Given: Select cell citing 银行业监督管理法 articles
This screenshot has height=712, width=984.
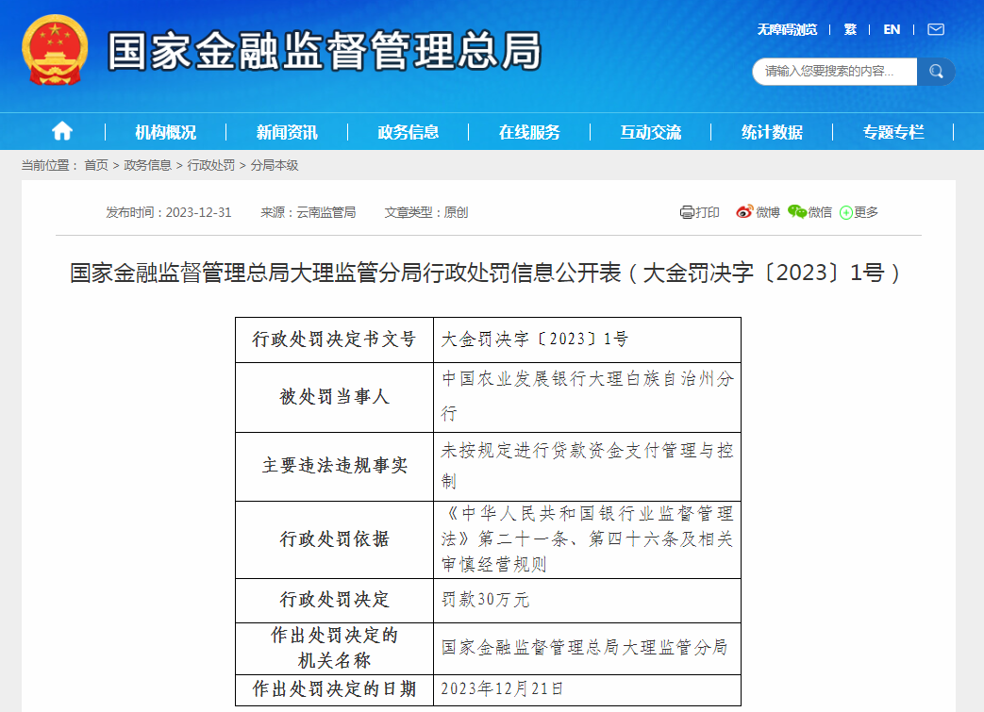Looking at the screenshot, I should pos(588,539).
